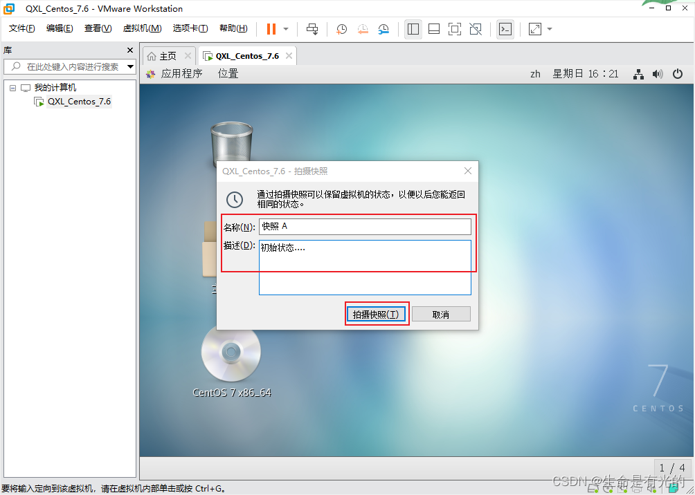Click 取消 in the snapshot dialog
This screenshot has height=495, width=695.
[x=441, y=315]
